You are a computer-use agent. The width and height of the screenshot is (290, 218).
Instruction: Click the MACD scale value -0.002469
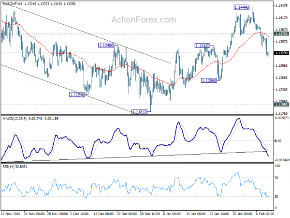(282, 160)
